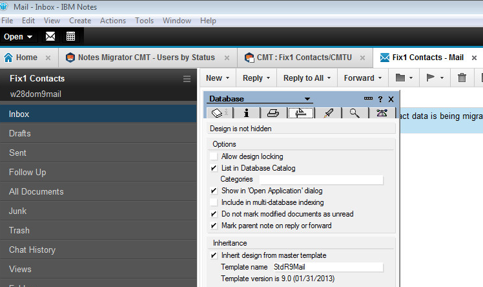Click the trash can delete icon
The image size is (483, 287).
(462, 78)
